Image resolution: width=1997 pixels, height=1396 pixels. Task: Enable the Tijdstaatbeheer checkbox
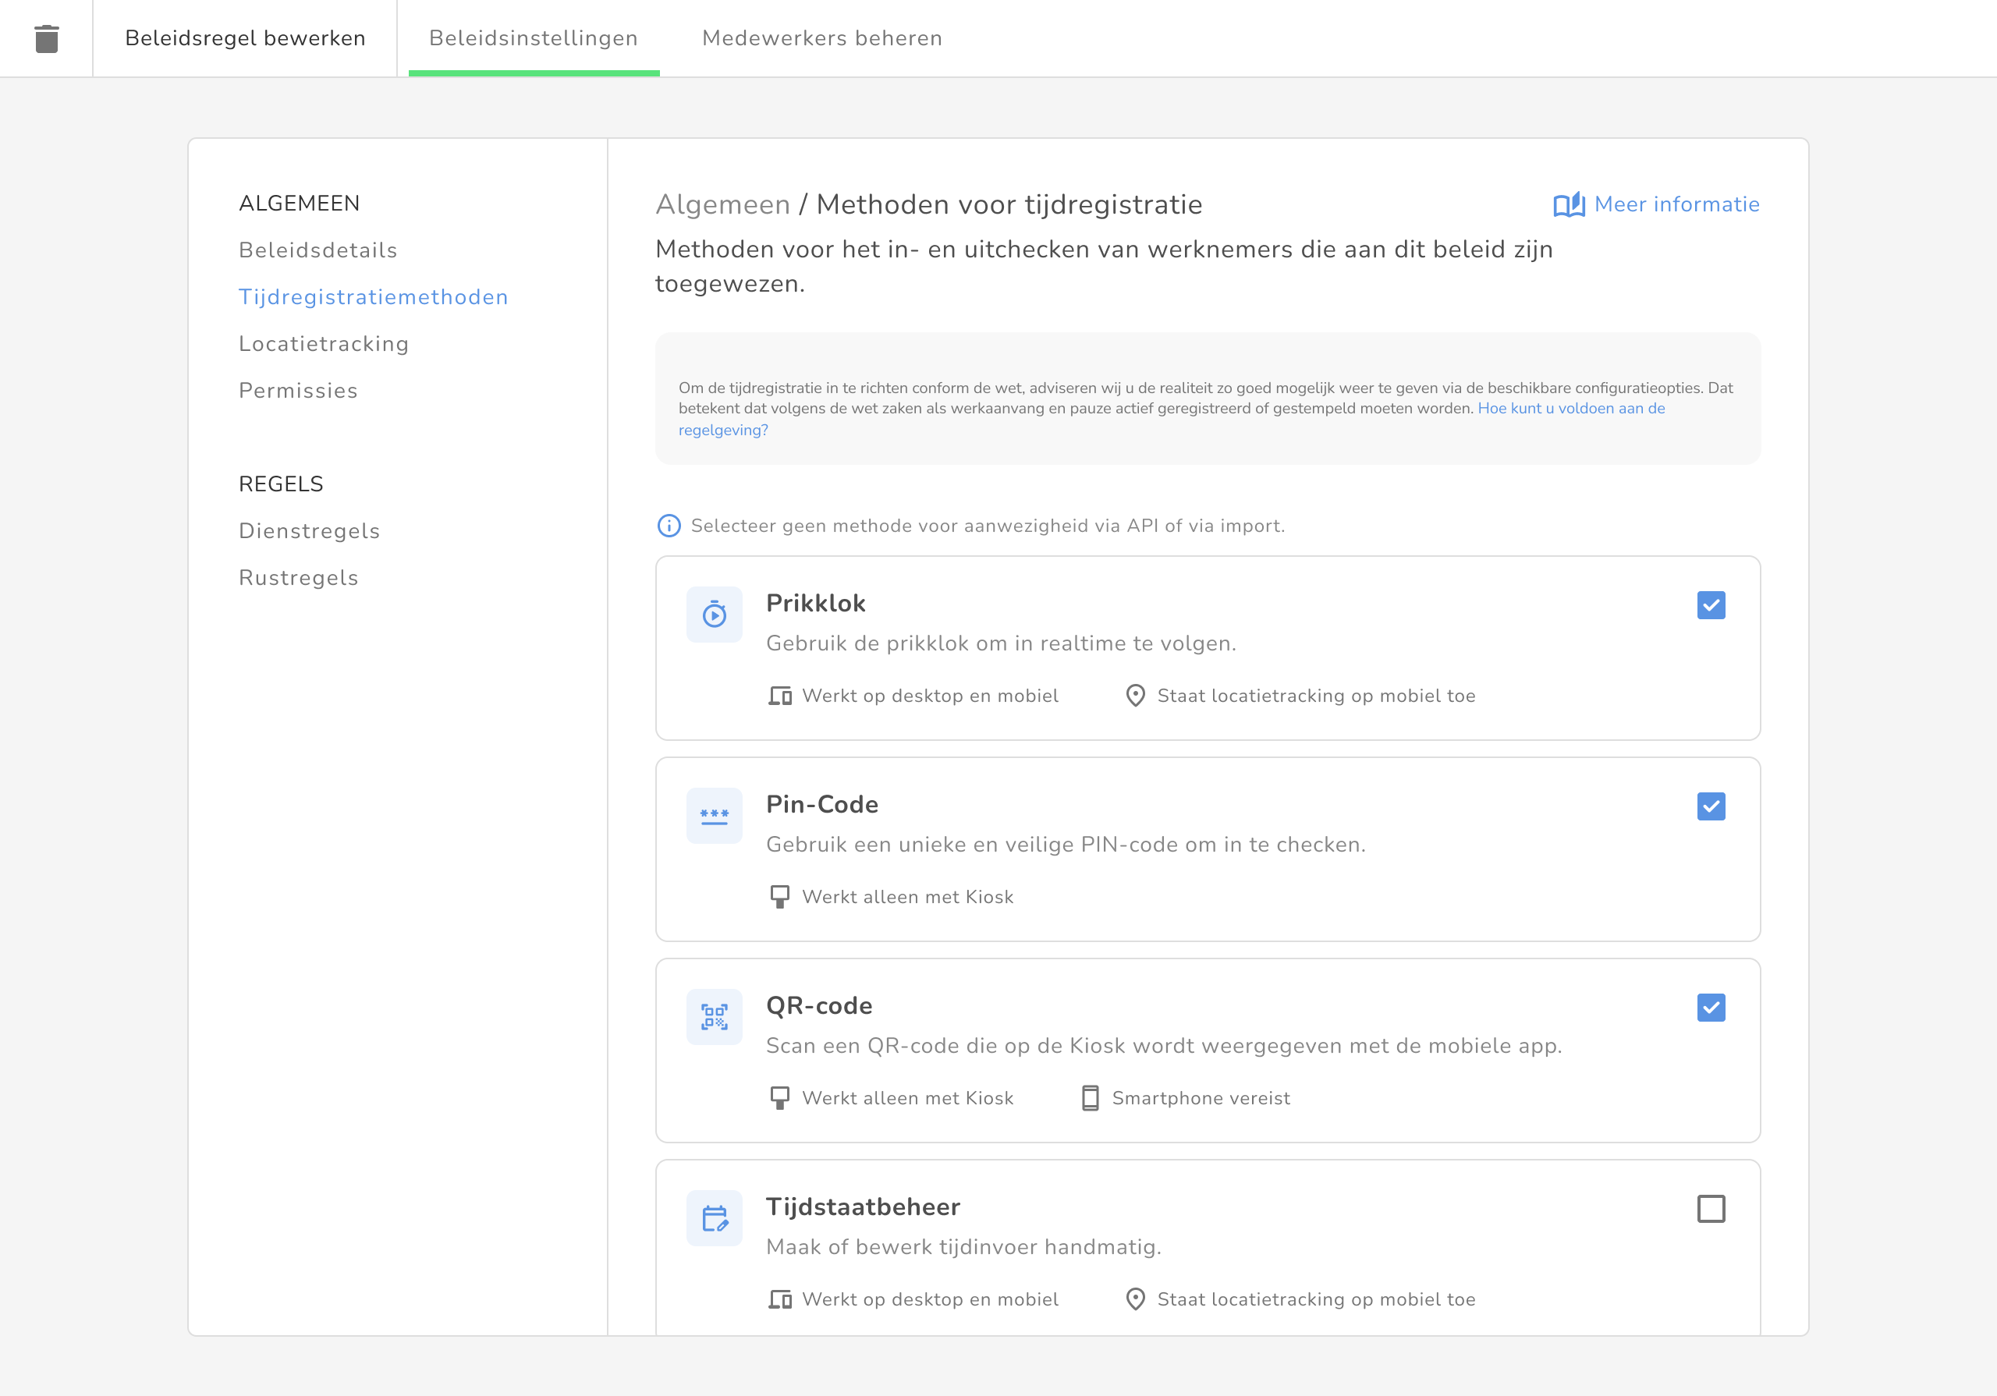pyautogui.click(x=1710, y=1209)
